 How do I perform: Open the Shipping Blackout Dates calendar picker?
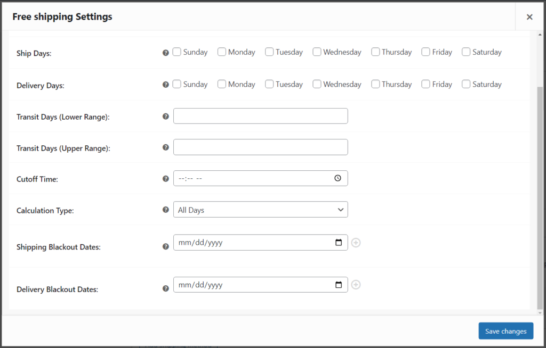coord(338,242)
